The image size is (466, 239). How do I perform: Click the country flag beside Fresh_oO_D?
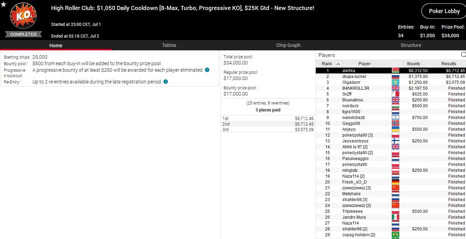pyautogui.click(x=395, y=182)
